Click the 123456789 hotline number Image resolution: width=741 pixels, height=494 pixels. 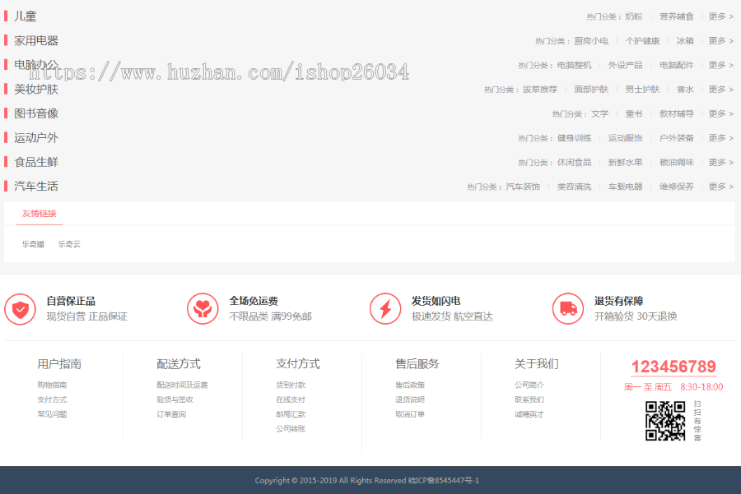673,367
